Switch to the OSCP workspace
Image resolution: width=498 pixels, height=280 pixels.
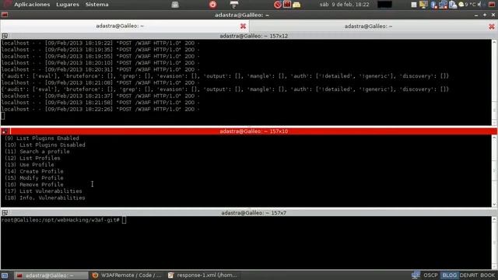point(430,275)
